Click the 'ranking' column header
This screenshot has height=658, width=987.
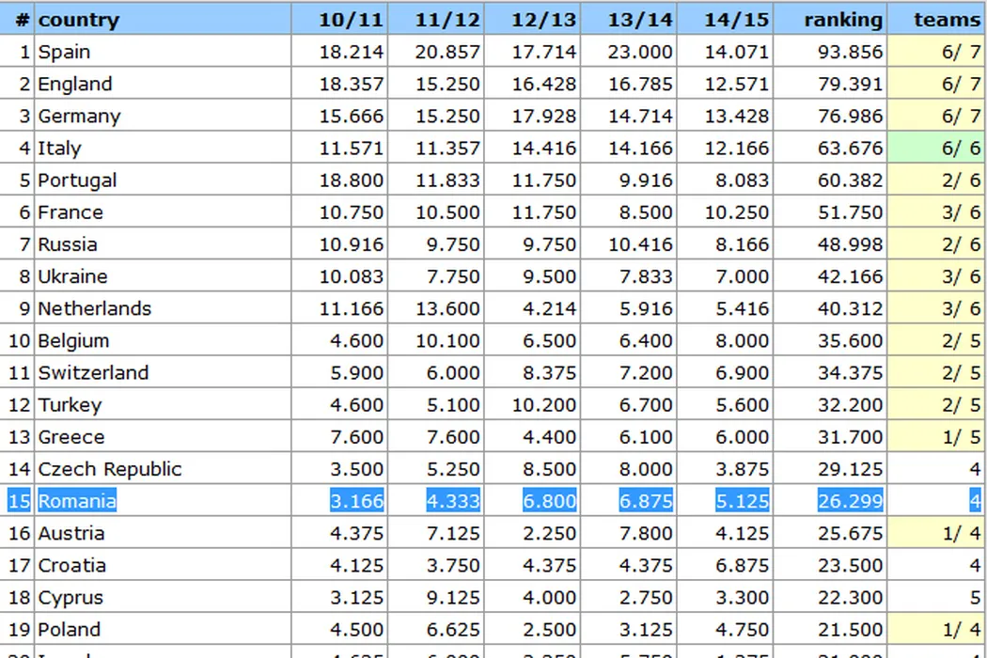(843, 20)
